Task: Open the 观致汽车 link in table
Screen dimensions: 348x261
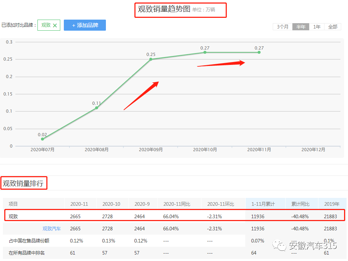Action: [x=51, y=229]
